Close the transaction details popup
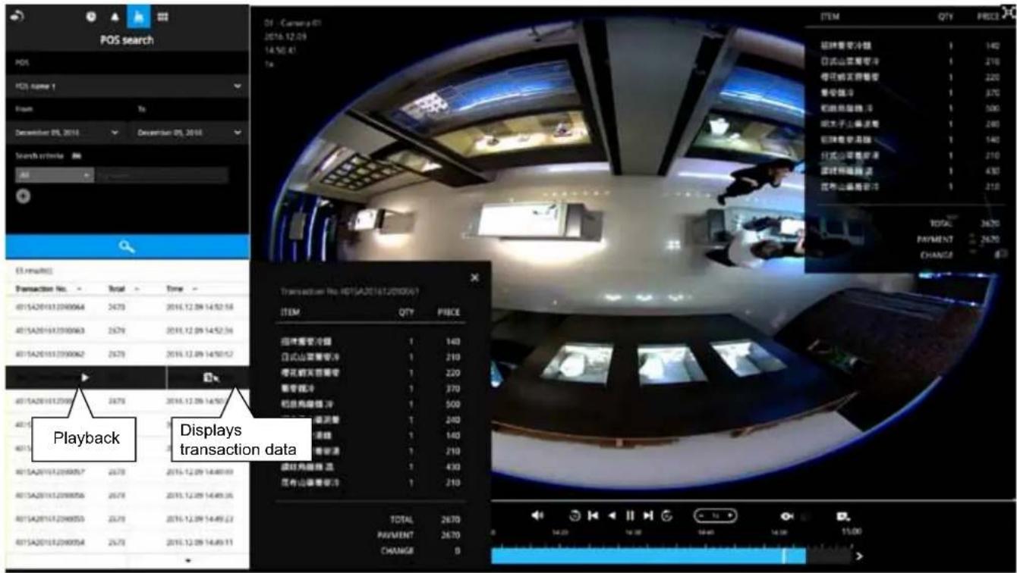The width and height of the screenshot is (1017, 573). click(474, 278)
